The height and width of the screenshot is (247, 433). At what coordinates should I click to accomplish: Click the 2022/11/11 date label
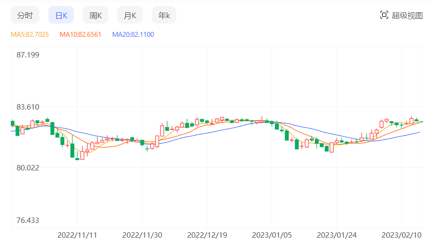coord(77,235)
